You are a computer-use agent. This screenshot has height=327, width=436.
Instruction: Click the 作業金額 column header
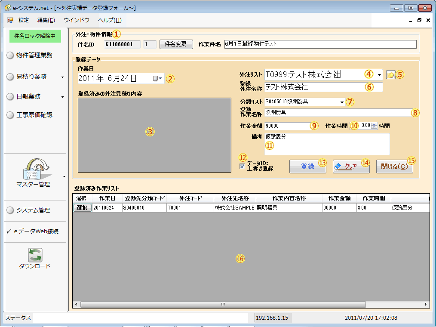(339, 198)
